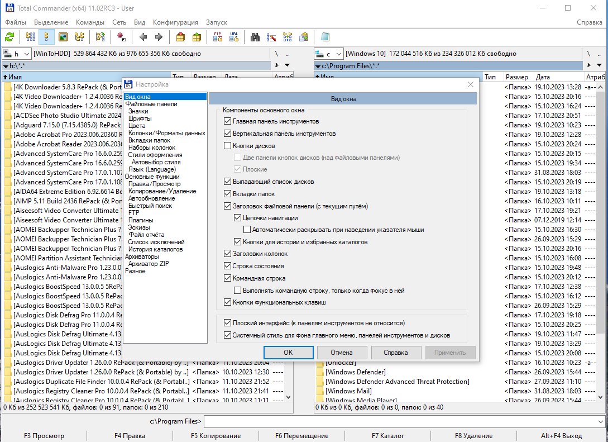This screenshot has width=608, height=442.
Task: Click the green Refresh arrows toolbar icon
Action: (x=9, y=37)
